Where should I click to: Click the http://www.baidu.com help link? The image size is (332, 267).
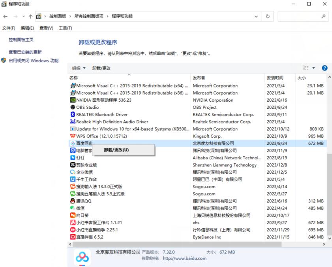click(x=185, y=258)
